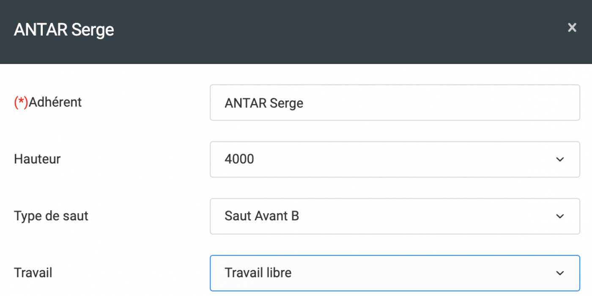Place cursor in the ANTAR Serge text
The height and width of the screenshot is (296, 592).
264,103
